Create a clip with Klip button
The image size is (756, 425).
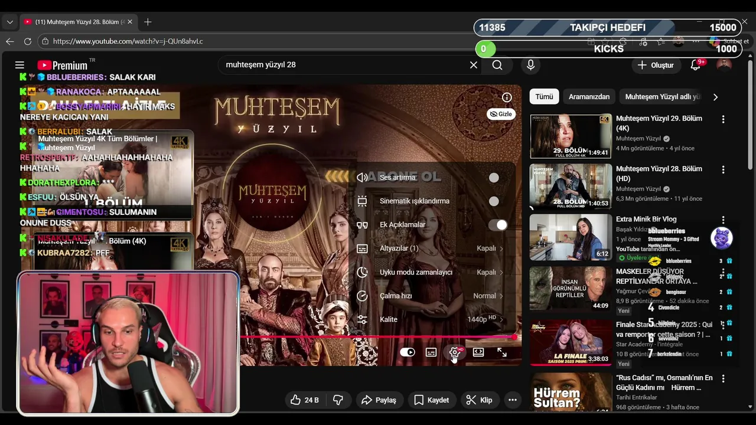[479, 400]
